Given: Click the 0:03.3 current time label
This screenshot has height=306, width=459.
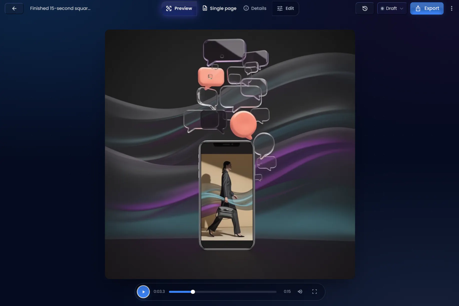Looking at the screenshot, I should click(159, 292).
